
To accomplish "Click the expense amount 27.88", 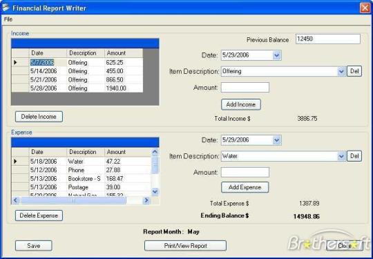I will (128, 170).
